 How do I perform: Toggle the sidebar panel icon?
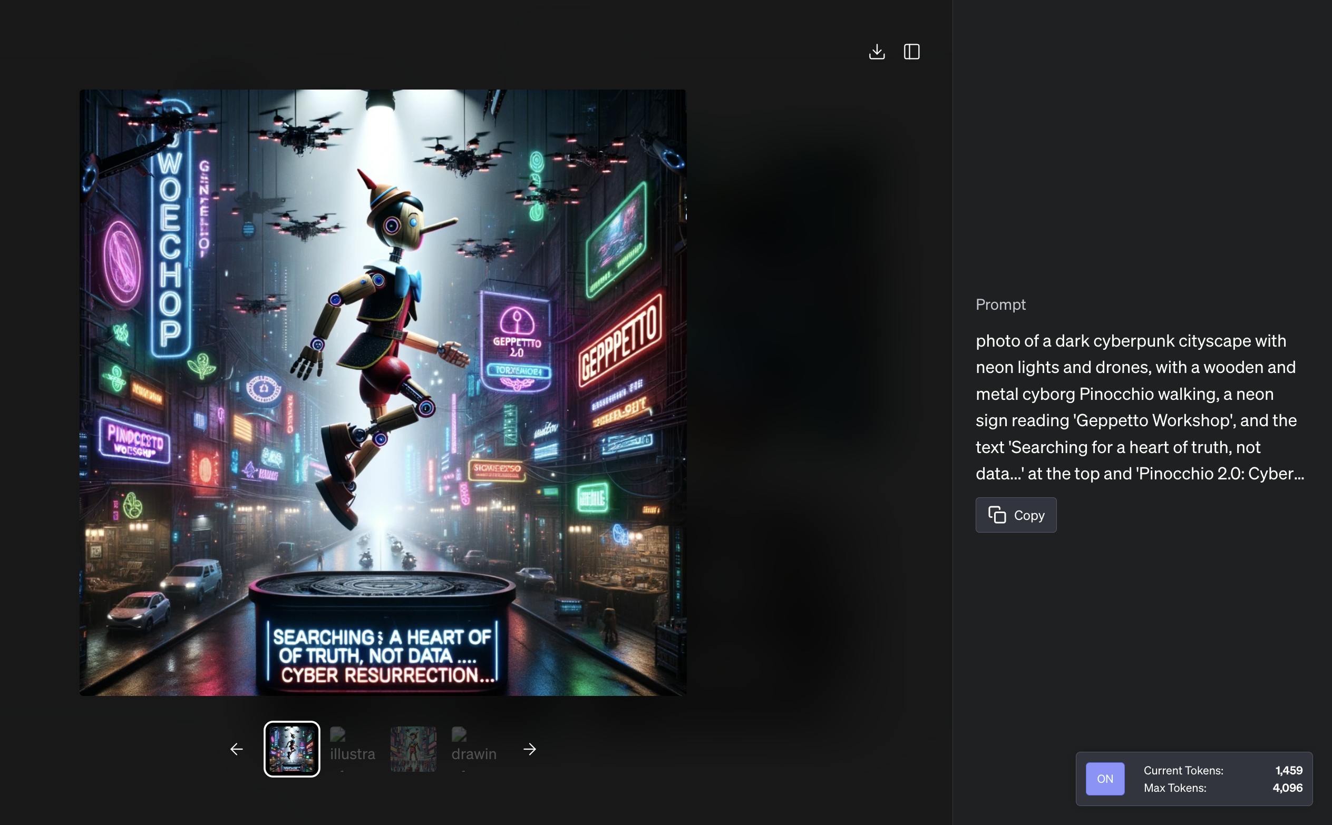point(912,52)
